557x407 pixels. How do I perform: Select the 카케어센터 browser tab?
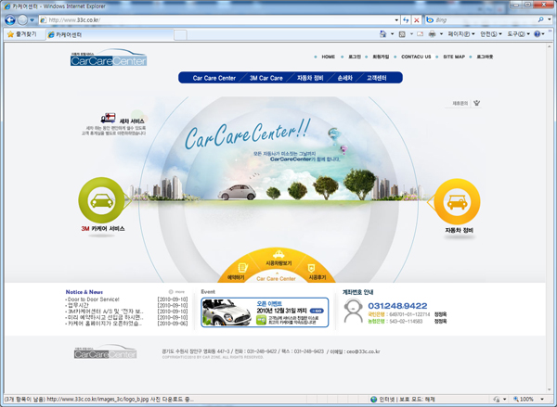point(110,34)
